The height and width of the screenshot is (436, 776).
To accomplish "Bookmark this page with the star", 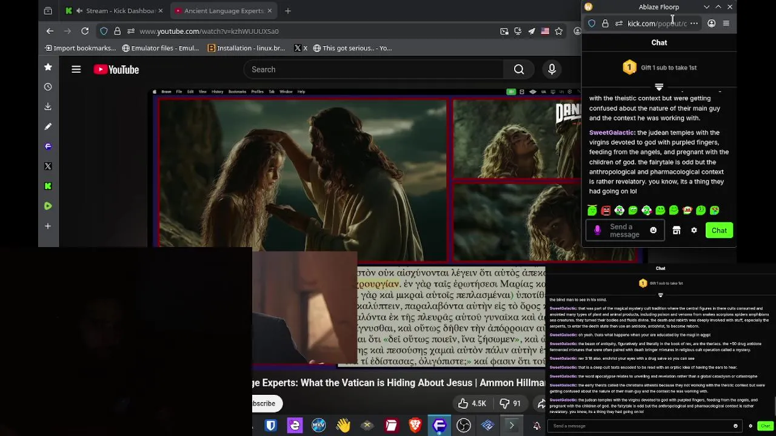I will pos(559,31).
